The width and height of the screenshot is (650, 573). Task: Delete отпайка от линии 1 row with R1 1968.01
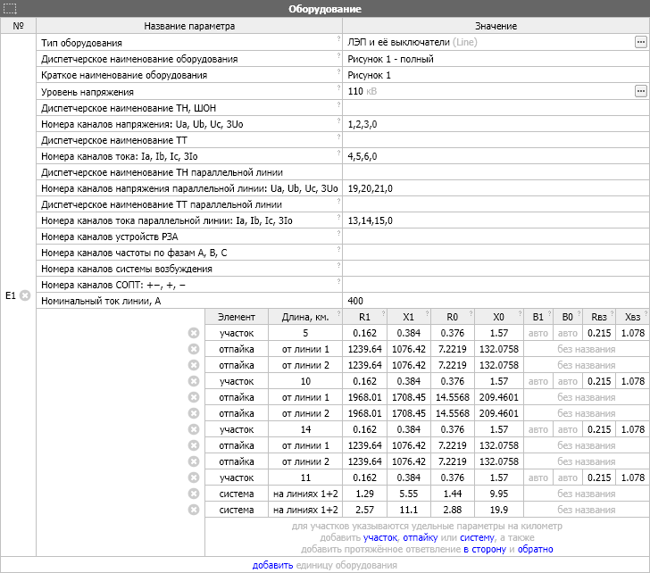[x=194, y=397]
